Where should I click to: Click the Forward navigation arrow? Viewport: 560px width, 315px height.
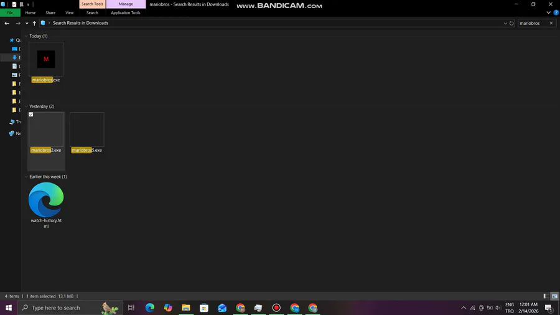coord(18,23)
